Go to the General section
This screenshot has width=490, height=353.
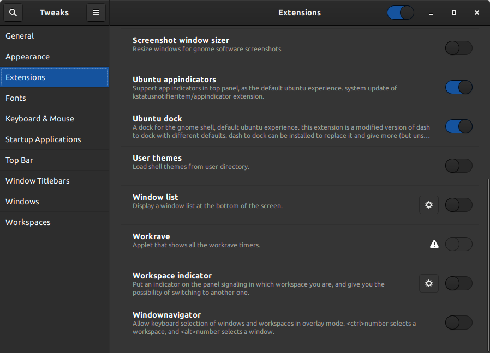point(20,36)
